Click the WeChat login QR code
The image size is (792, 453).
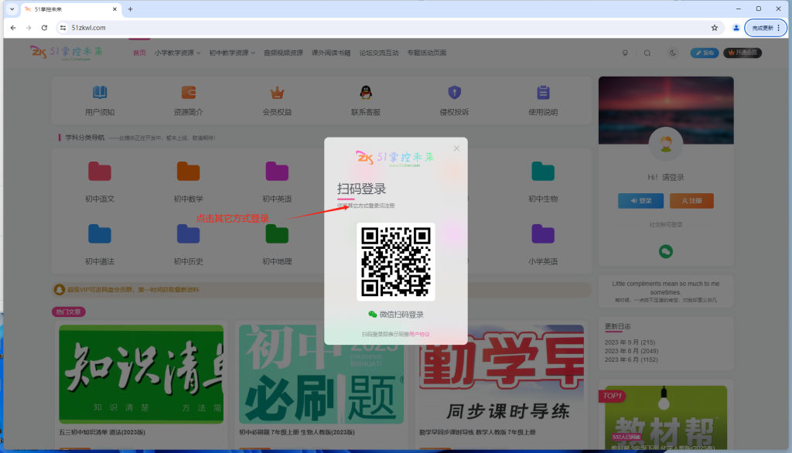click(x=397, y=259)
